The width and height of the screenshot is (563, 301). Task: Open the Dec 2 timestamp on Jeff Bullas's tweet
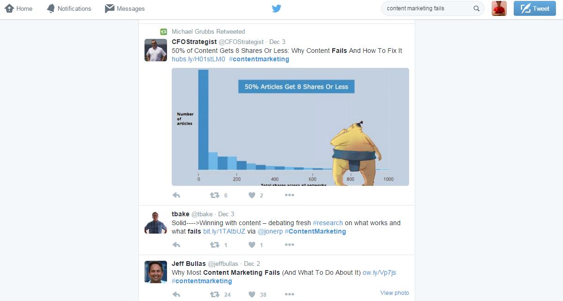tap(252, 264)
